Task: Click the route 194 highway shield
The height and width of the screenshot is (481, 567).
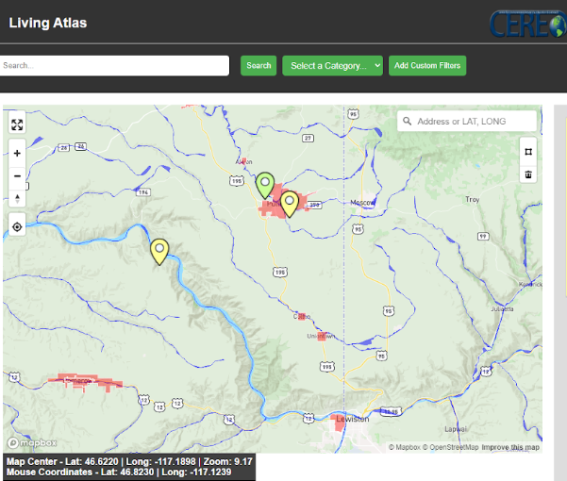Action: [x=143, y=192]
